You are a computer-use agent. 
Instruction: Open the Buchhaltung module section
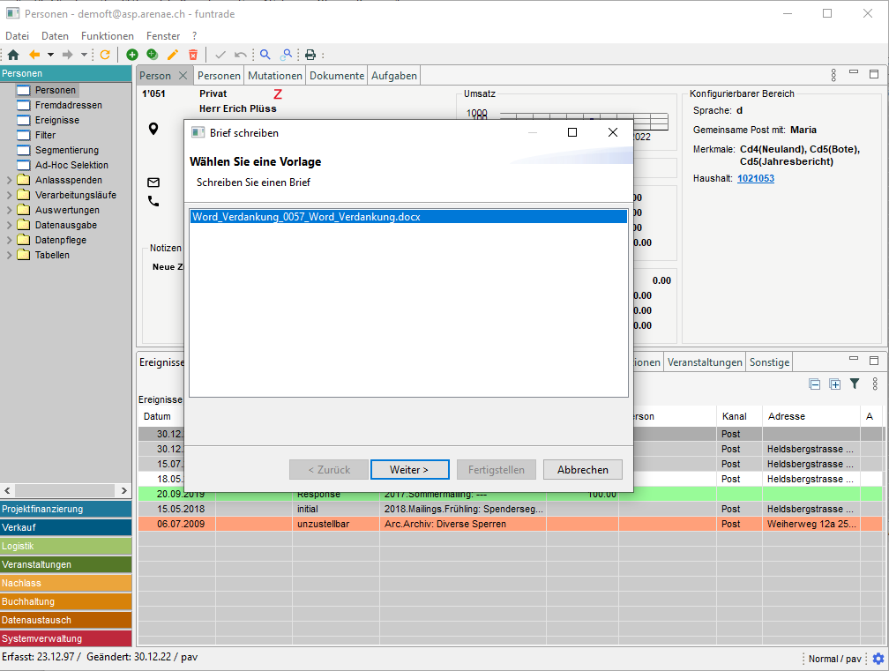tap(66, 601)
